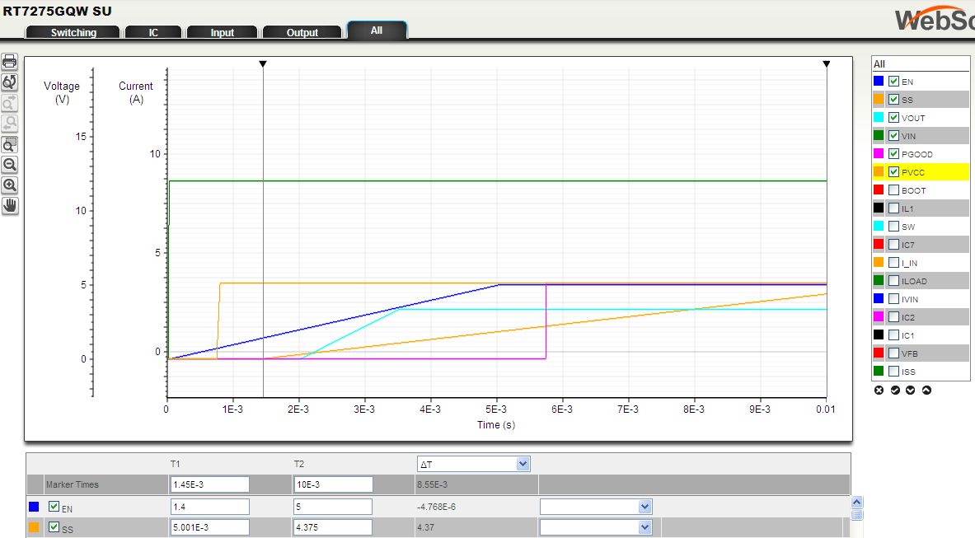Select the rectangular zoom selection tool

point(9,144)
